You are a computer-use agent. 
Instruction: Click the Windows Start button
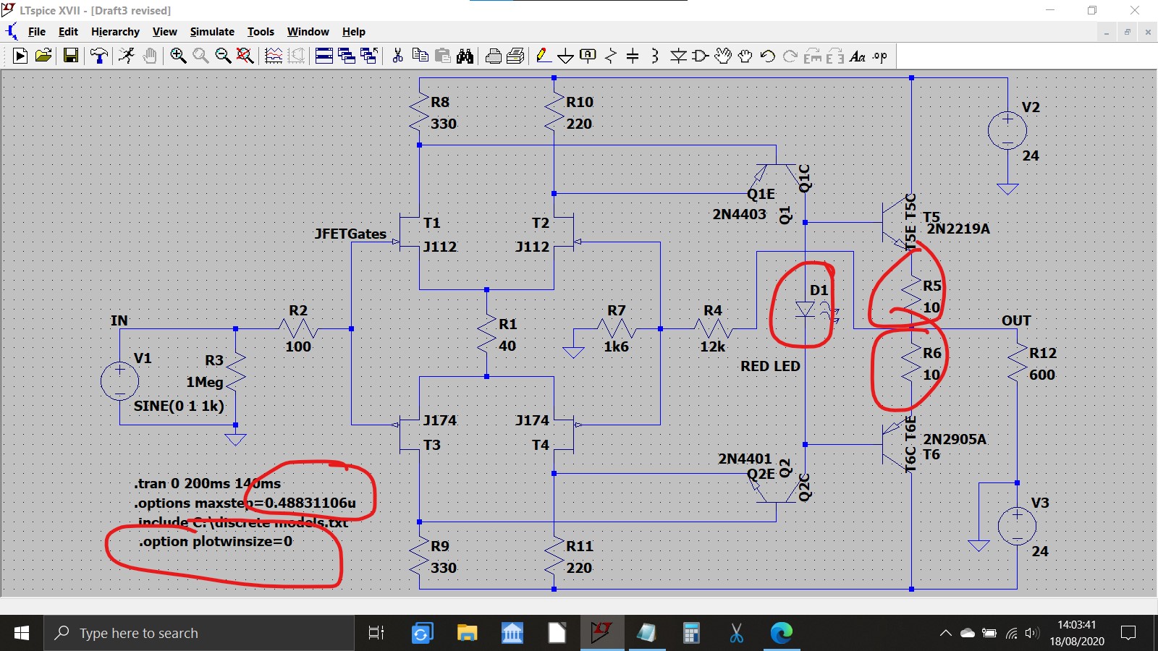(22, 634)
